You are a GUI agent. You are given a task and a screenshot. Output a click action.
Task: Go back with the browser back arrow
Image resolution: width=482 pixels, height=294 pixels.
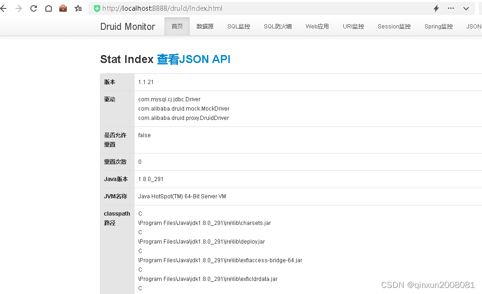click(x=3, y=8)
